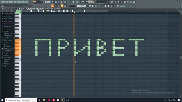Click the undo history icon
The image size is (182, 102).
112,2
